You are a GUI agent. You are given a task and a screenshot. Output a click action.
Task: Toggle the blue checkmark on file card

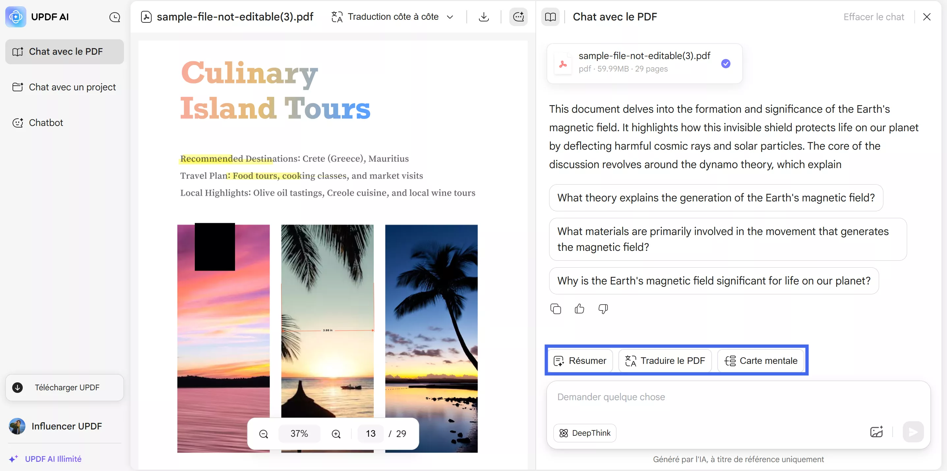725,64
